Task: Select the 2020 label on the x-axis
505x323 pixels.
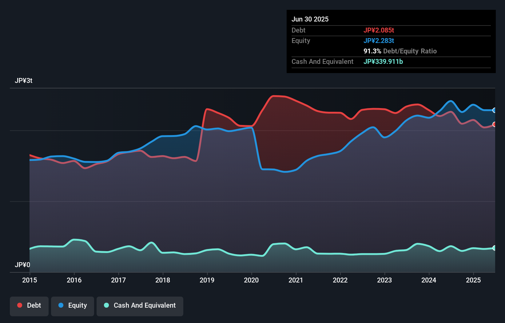Action: coord(251,280)
